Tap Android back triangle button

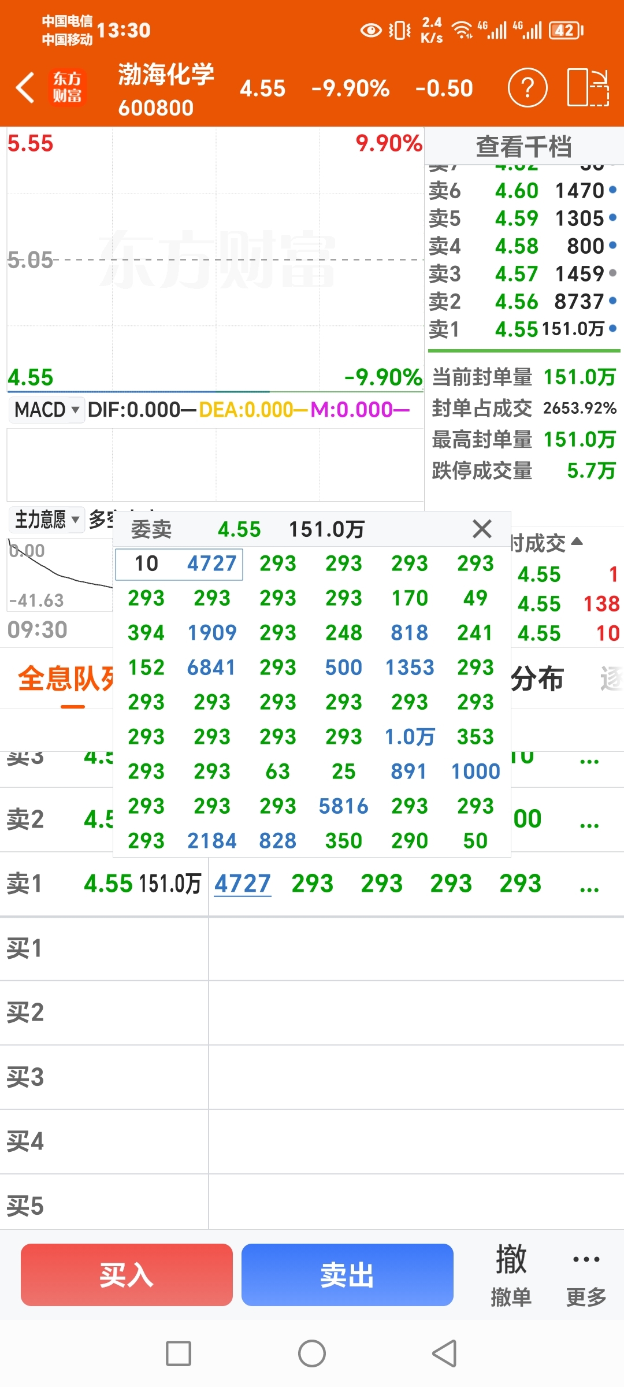[444, 1353]
